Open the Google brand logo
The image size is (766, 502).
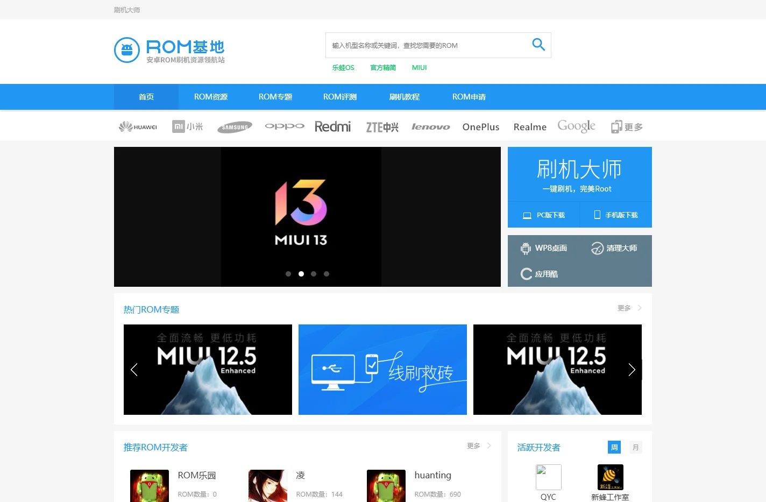(576, 126)
